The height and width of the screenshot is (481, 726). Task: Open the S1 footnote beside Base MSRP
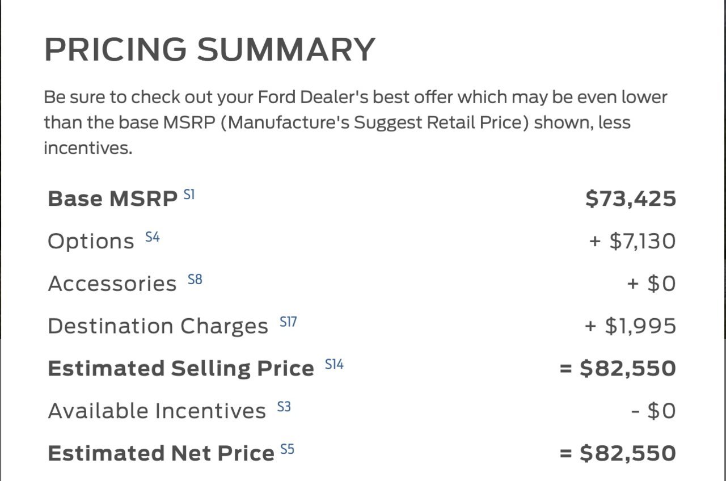(189, 195)
